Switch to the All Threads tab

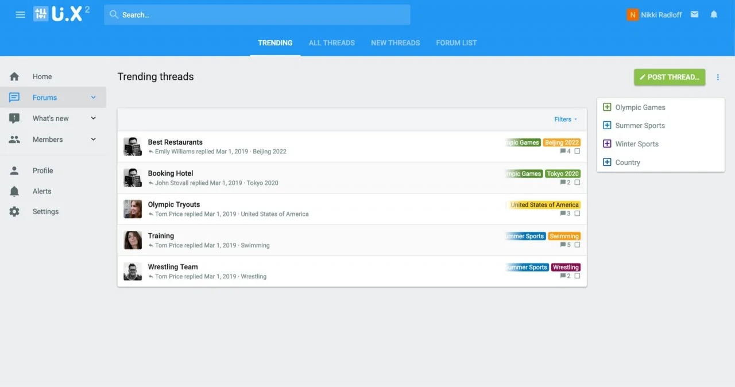pyautogui.click(x=331, y=43)
